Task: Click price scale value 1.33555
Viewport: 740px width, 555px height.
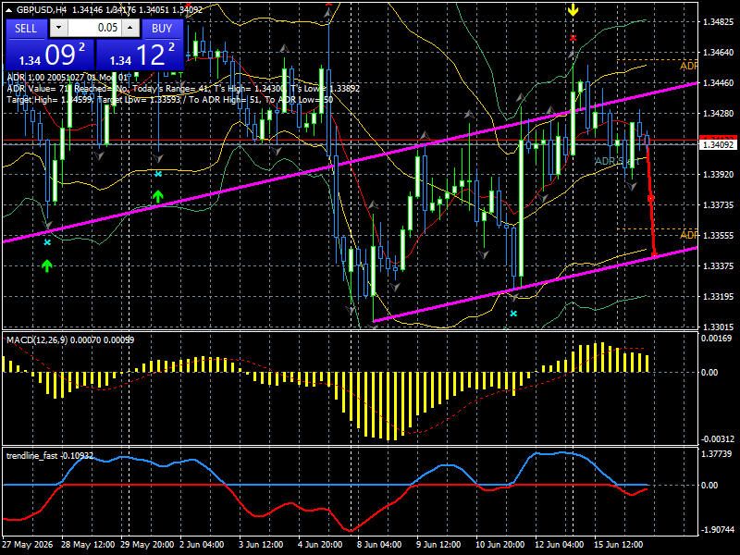Action: pyautogui.click(x=719, y=235)
